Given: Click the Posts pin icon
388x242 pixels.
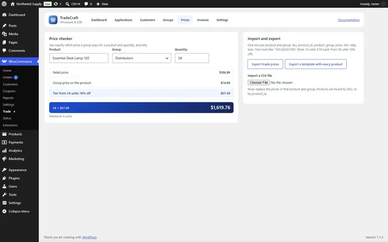Looking at the screenshot, I should pos(4,25).
